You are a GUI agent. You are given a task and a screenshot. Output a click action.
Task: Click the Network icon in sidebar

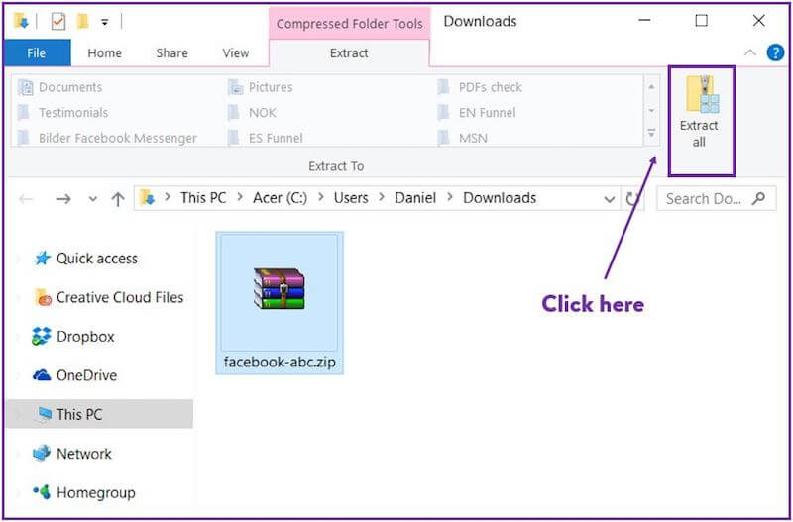pos(42,454)
